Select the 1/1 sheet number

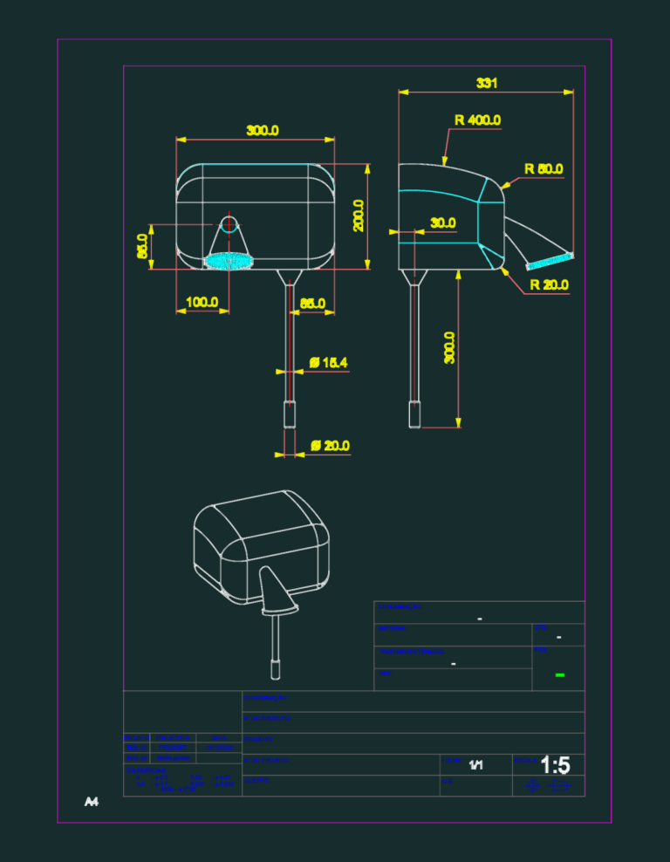pyautogui.click(x=476, y=765)
